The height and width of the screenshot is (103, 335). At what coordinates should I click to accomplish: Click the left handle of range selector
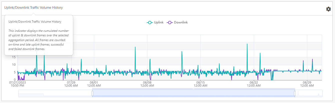(x=92, y=93)
